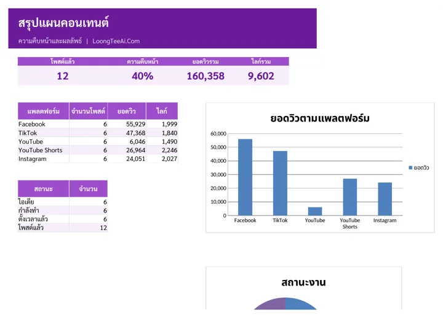Select the count 6 beside กำลังทำ
This screenshot has height=318, width=443.
pos(88,211)
